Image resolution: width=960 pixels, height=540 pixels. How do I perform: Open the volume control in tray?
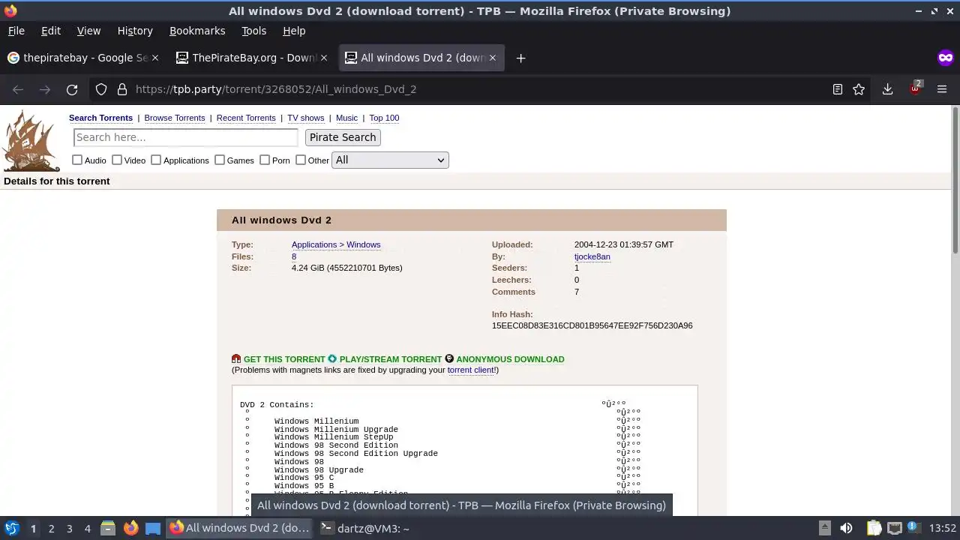[846, 528]
